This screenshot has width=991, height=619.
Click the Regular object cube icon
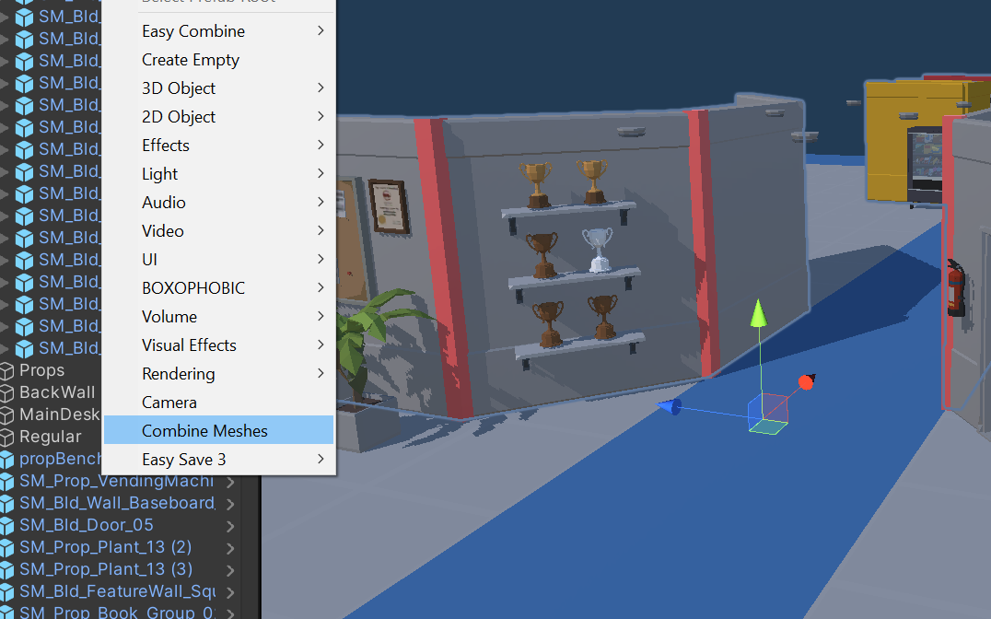coord(7,437)
